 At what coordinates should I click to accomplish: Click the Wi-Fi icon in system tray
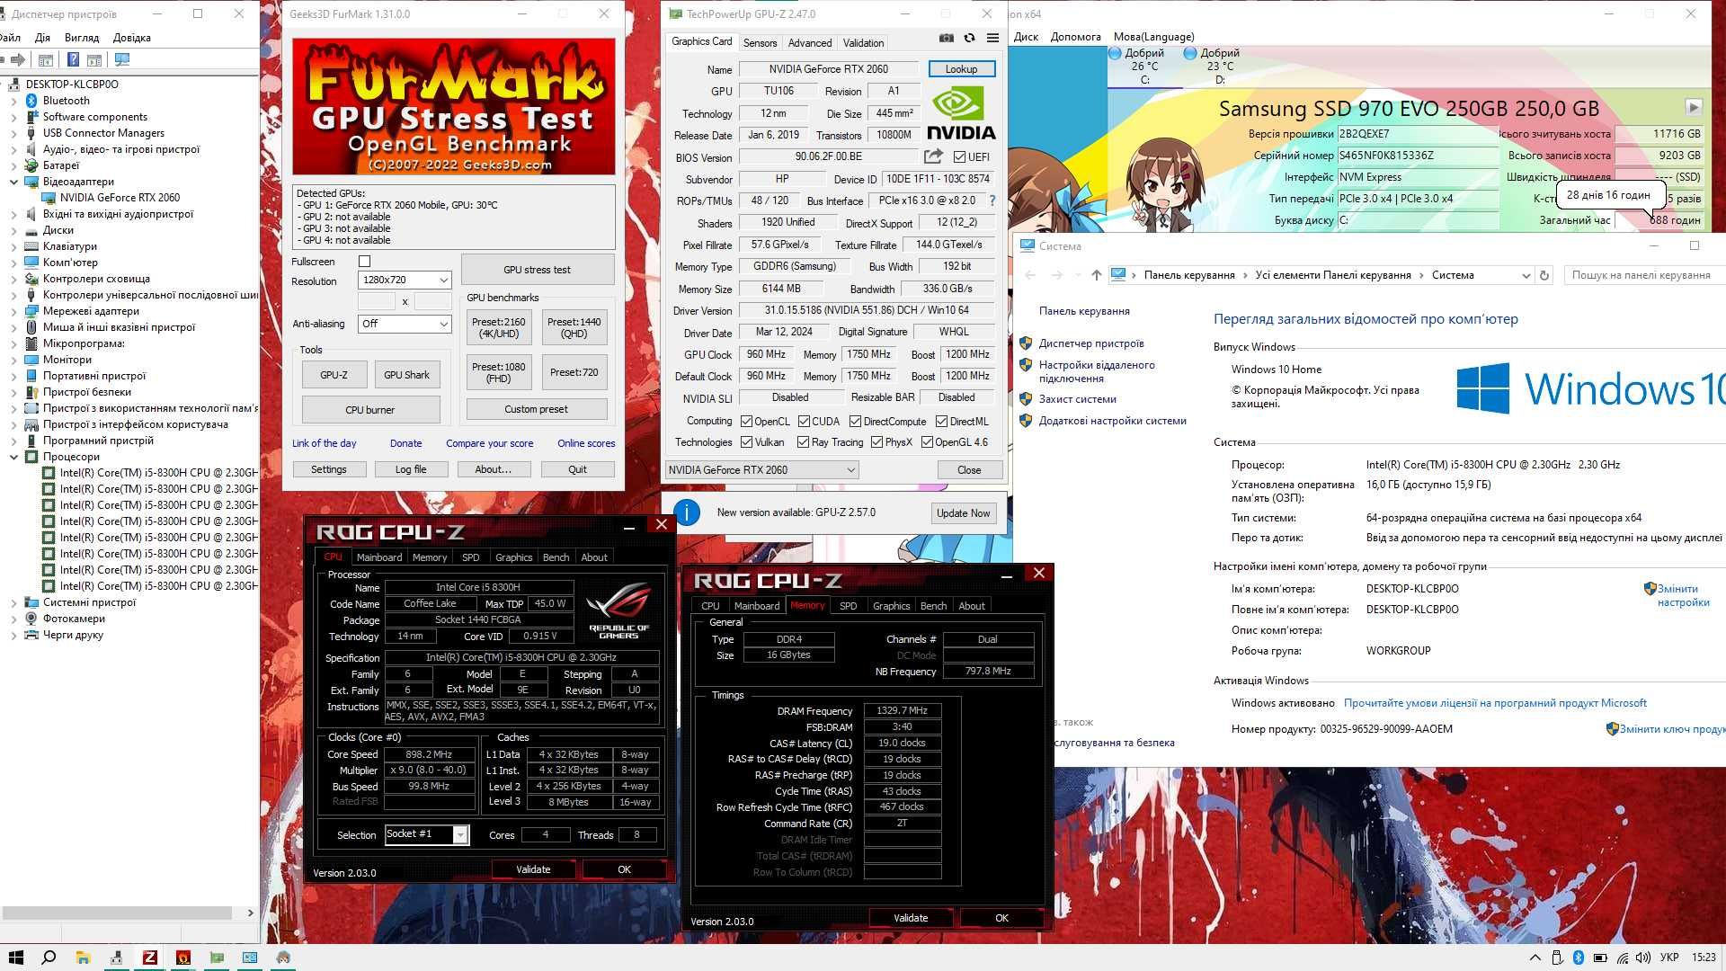click(1623, 958)
